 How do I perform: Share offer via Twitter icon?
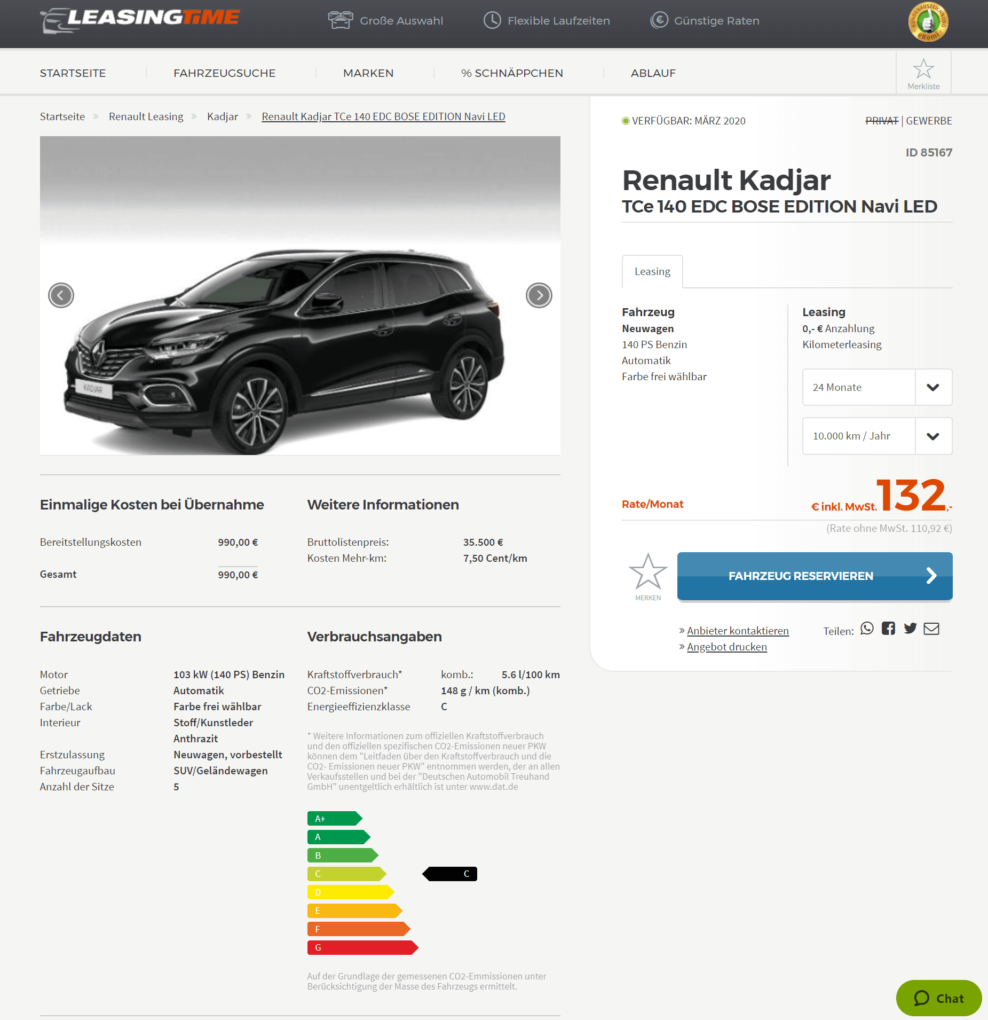coord(910,629)
